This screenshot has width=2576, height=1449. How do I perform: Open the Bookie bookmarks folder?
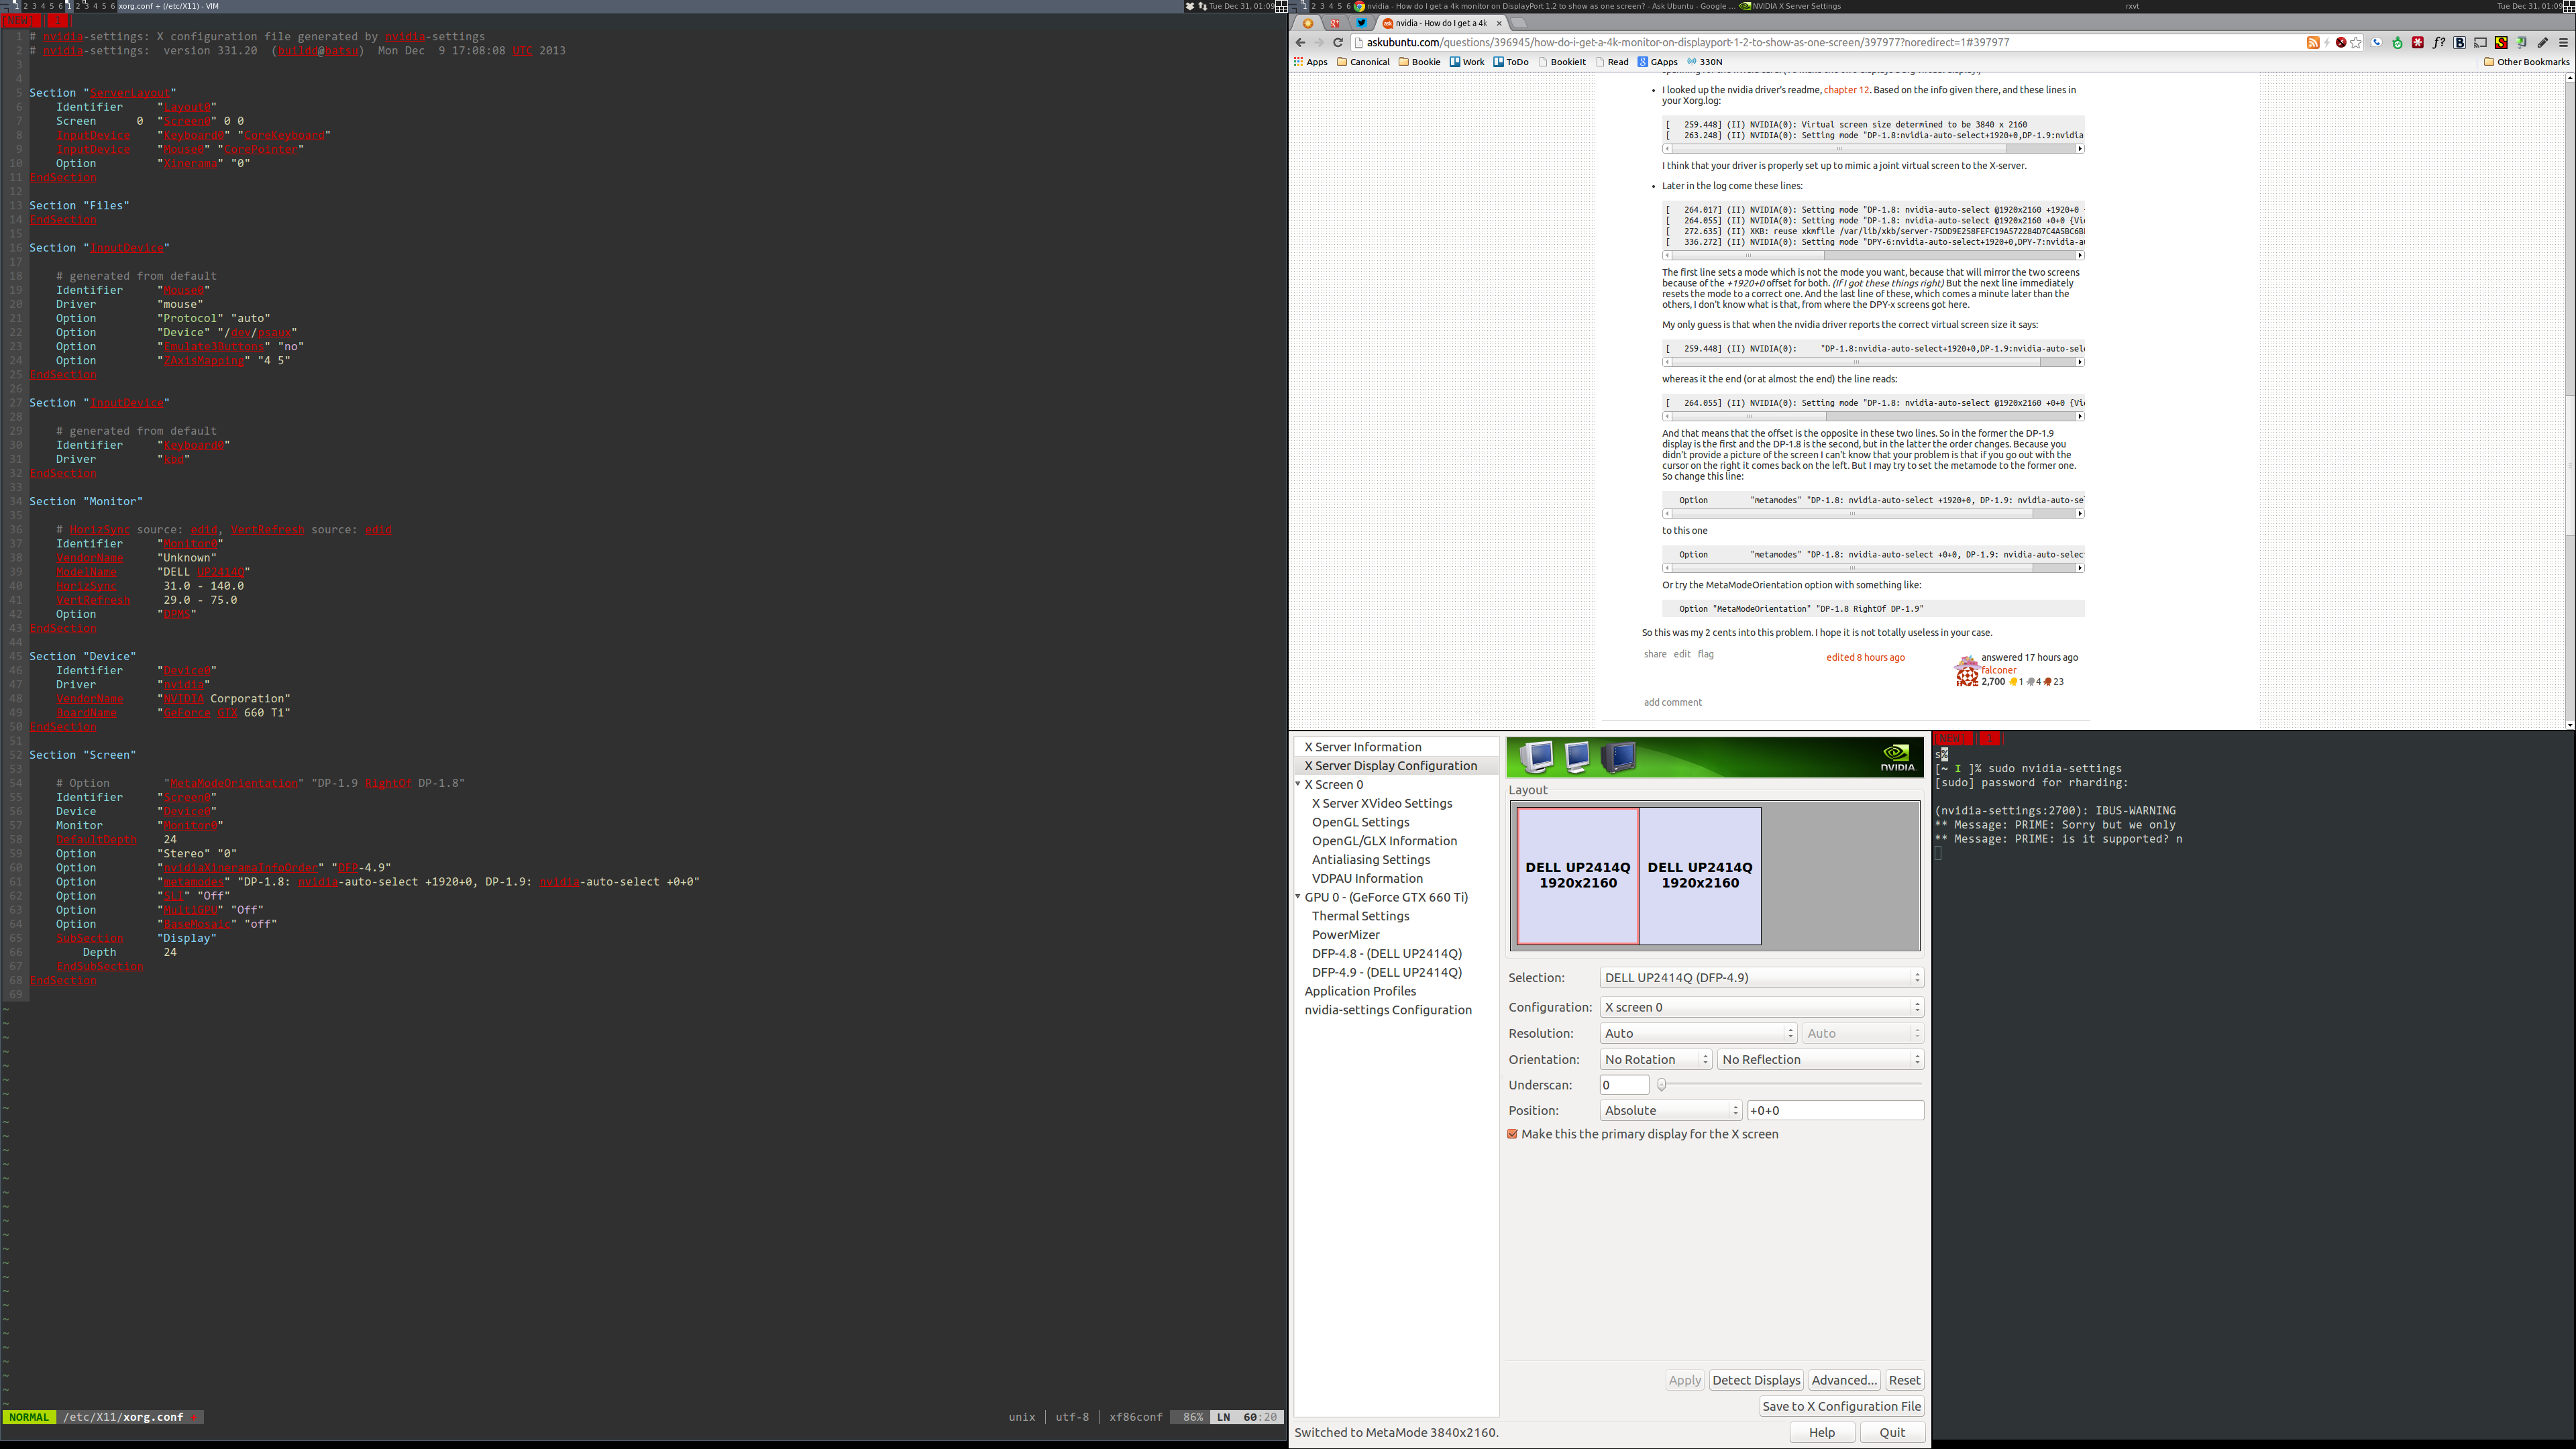pos(1420,62)
